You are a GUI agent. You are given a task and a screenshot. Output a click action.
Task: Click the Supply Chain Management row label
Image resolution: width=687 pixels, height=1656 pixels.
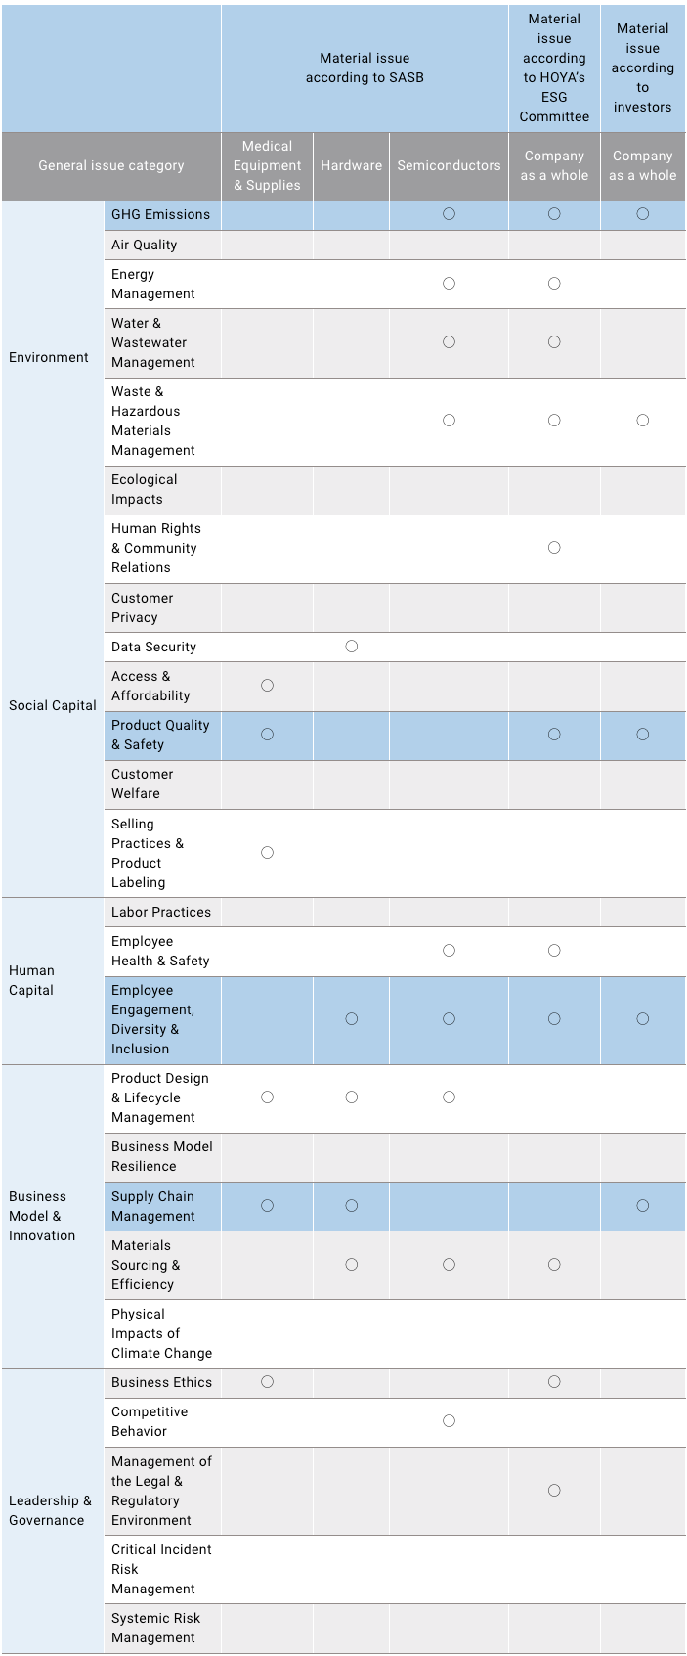click(x=152, y=1206)
